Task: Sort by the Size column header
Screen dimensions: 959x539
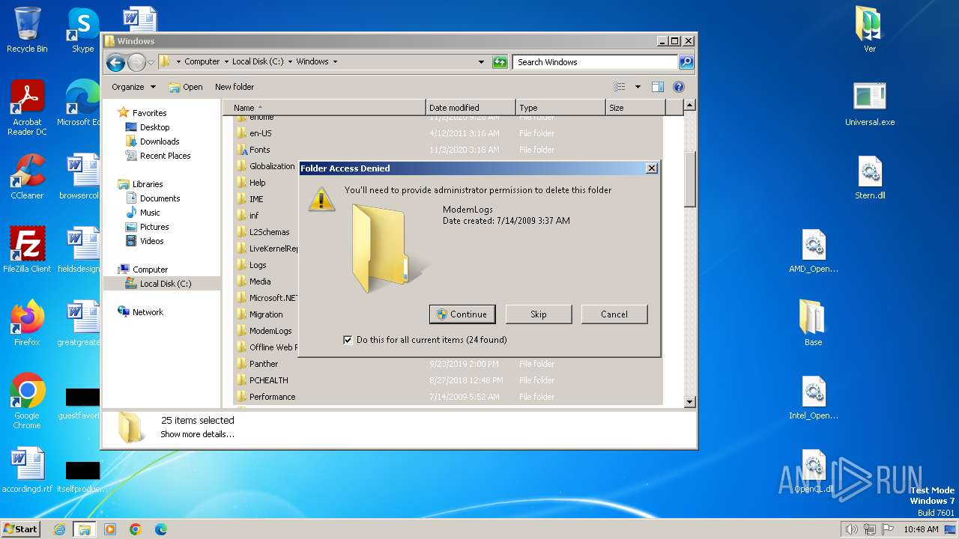Action: (635, 108)
